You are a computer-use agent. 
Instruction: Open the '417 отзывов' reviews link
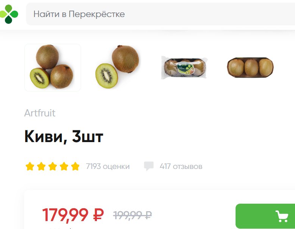(181, 167)
